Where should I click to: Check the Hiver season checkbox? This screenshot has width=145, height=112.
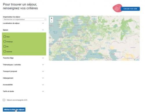pyautogui.click(x=5, y=37)
